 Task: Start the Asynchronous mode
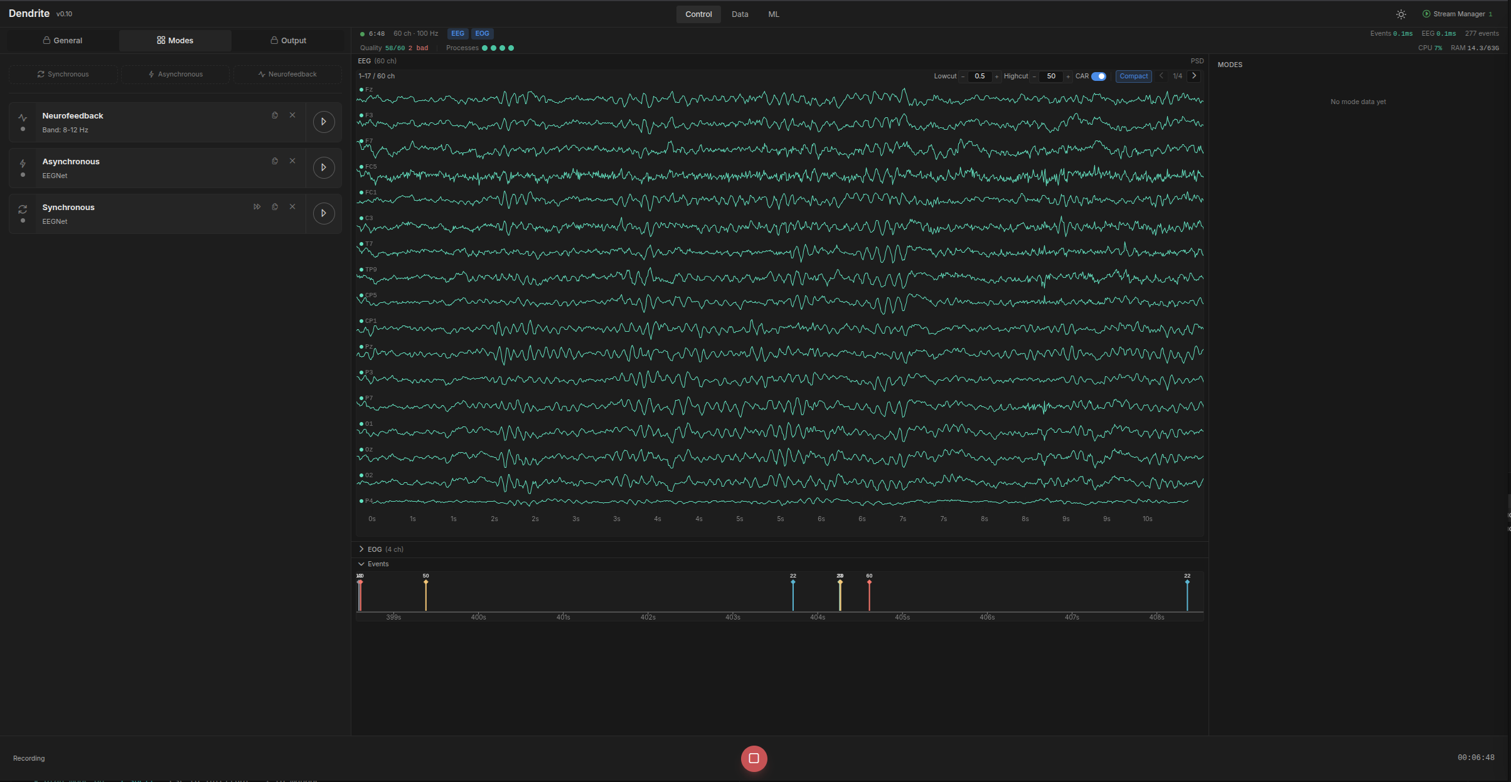click(324, 167)
